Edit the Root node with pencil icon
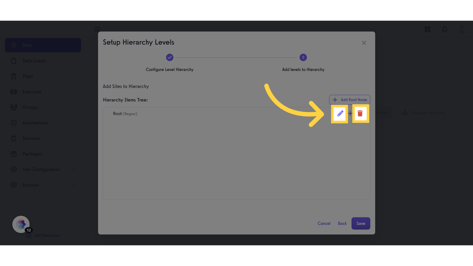The height and width of the screenshot is (266, 473). tap(340, 114)
